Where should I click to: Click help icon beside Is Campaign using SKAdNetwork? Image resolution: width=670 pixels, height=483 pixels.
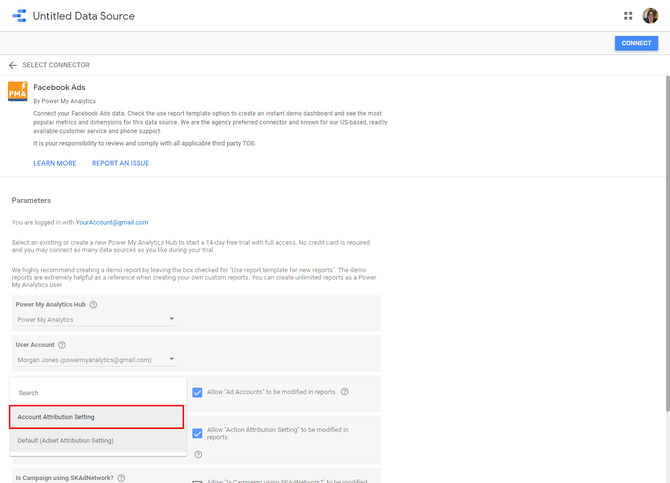(121, 478)
